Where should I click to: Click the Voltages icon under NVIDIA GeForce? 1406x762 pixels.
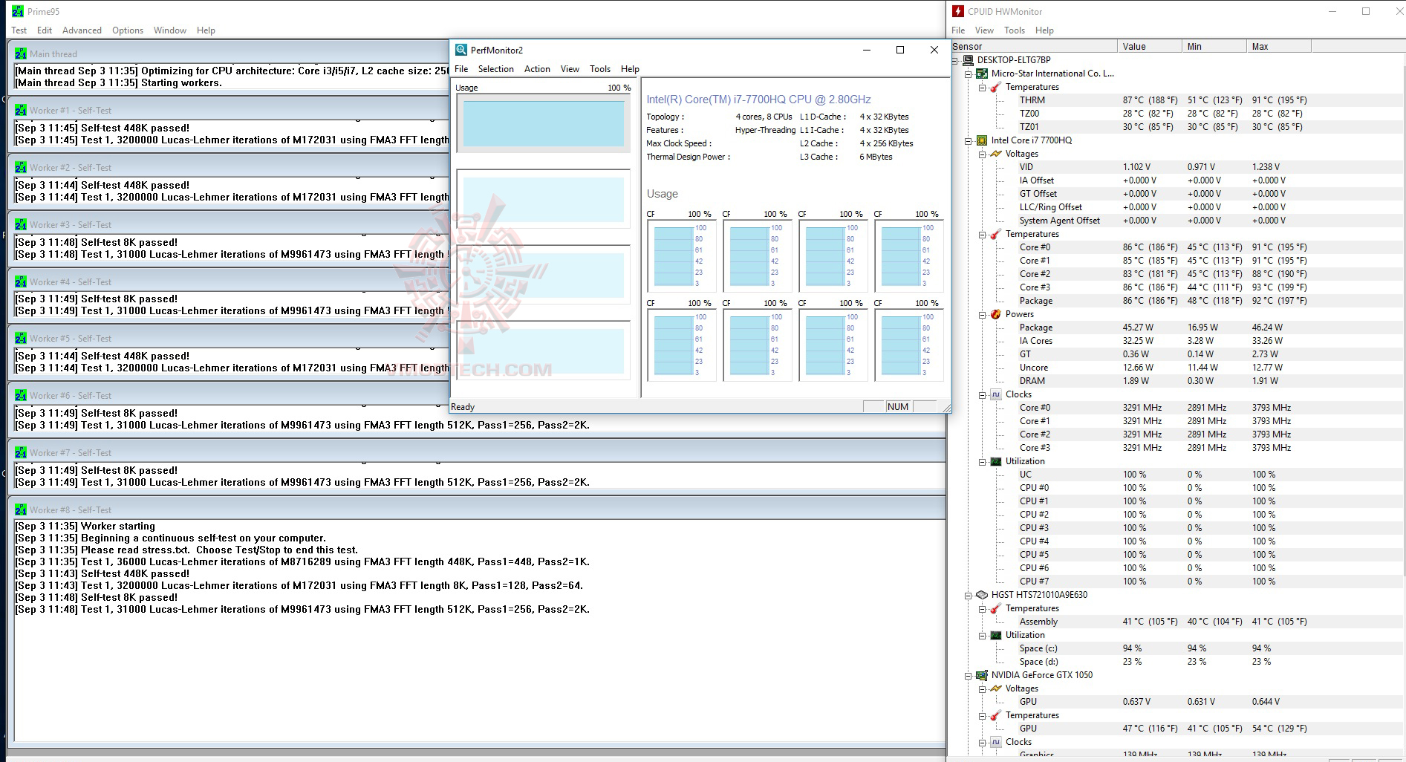(996, 688)
